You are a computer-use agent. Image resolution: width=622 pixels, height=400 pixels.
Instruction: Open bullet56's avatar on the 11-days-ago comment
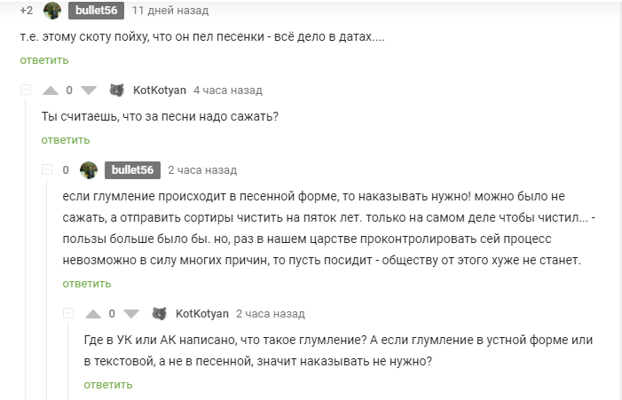52,11
